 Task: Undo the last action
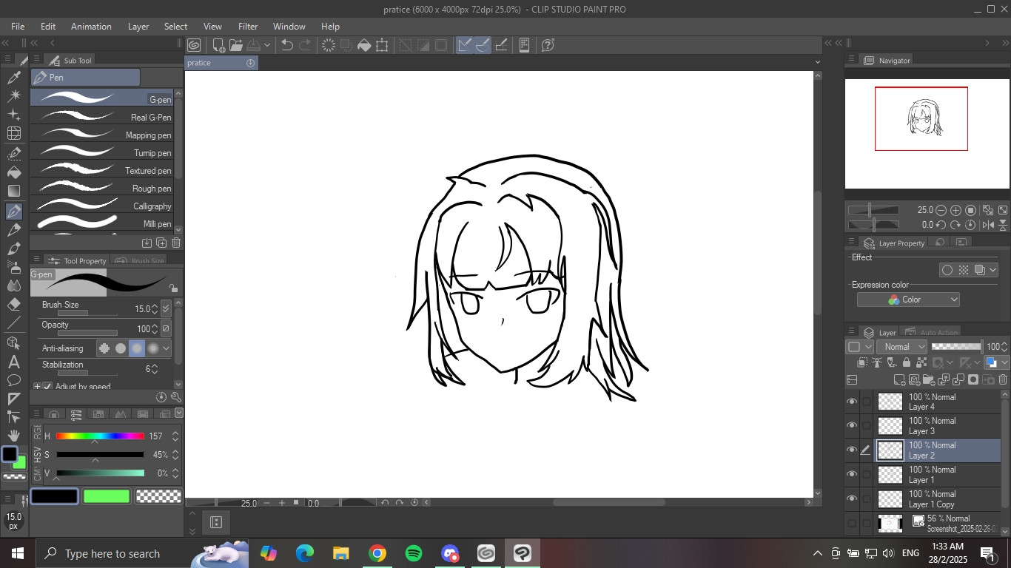point(287,45)
